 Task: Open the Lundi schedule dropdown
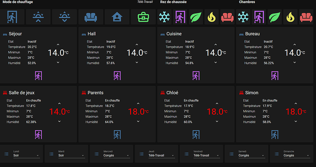click(27, 155)
